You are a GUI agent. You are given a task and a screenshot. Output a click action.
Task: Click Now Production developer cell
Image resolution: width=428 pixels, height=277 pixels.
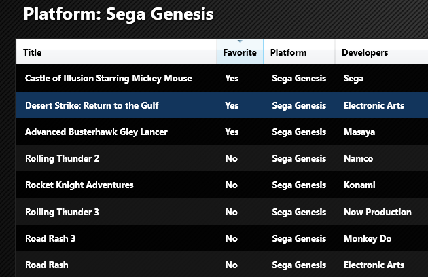[x=378, y=212]
